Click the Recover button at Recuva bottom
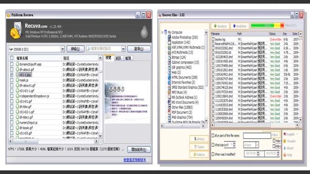This screenshot has width=310, height=174. (139, 149)
